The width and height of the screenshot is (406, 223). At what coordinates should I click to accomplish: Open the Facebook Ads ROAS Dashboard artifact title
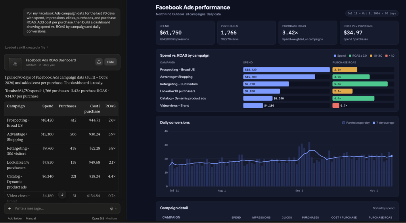coord(51,60)
